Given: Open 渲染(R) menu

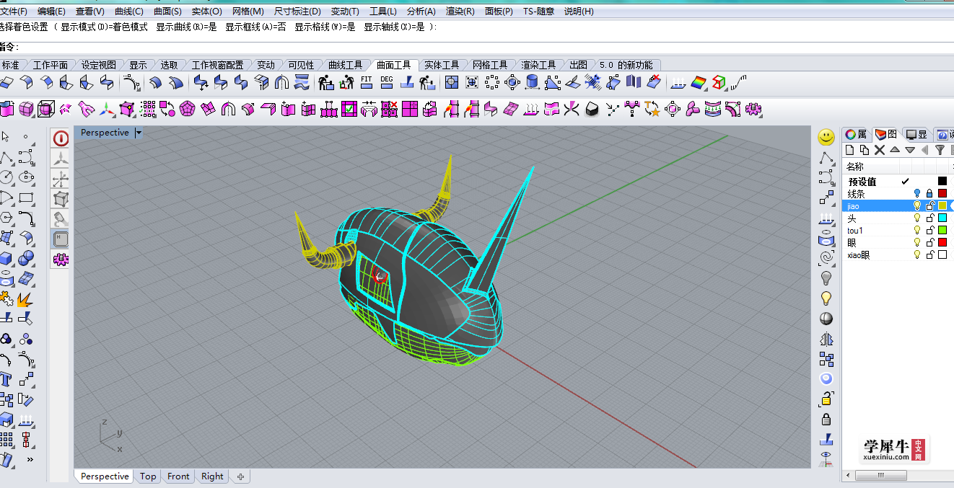Looking at the screenshot, I should (460, 12).
